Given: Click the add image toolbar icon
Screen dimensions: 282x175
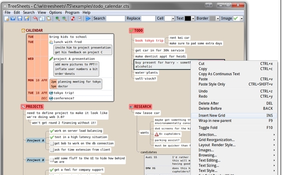Looking at the screenshot, I should tap(79, 18).
